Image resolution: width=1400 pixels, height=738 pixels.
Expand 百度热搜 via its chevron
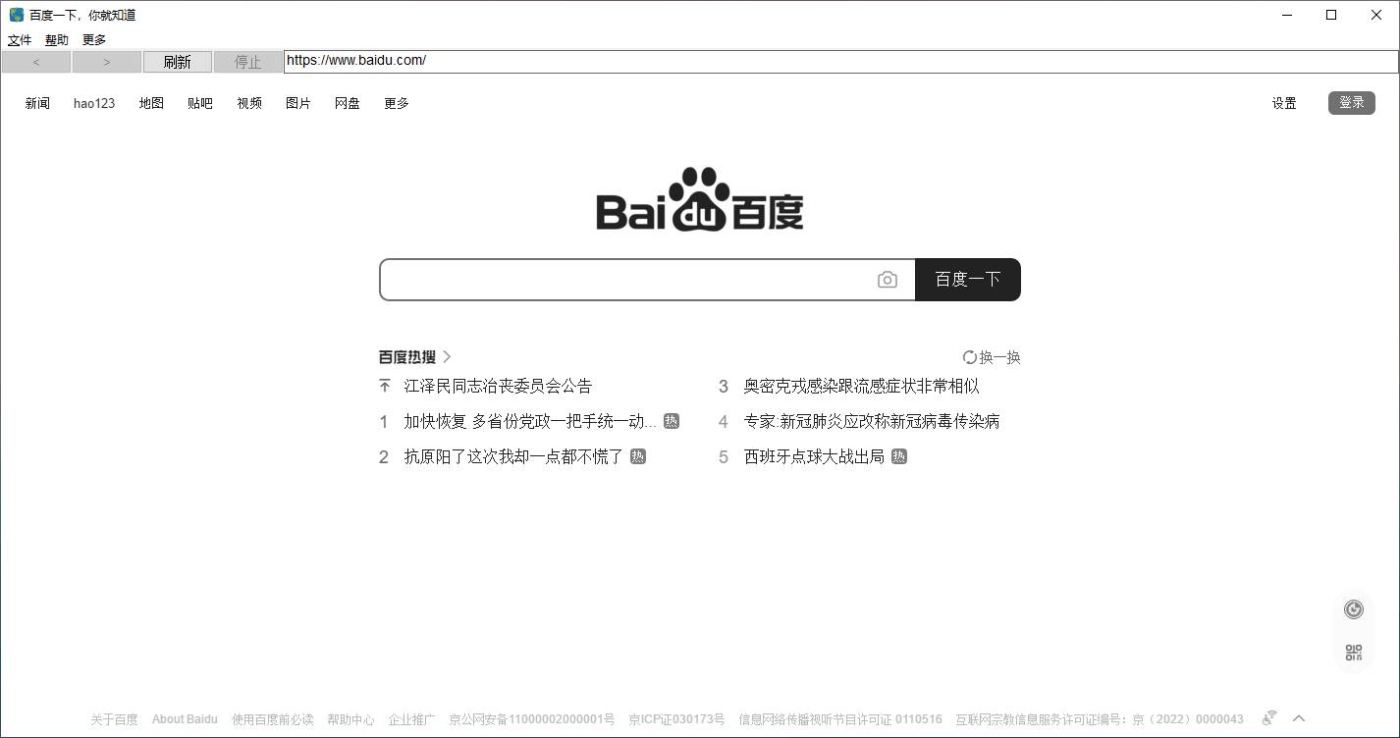(x=448, y=357)
